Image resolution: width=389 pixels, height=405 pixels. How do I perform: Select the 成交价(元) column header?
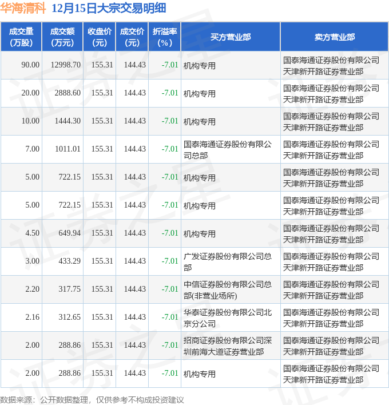(x=132, y=37)
